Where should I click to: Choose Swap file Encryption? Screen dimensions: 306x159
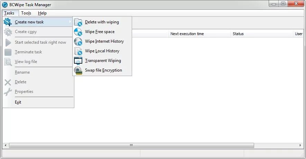click(102, 70)
